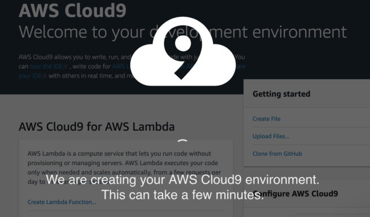Click 'This can take a few minutes' text
The width and height of the screenshot is (370, 217).
[183, 195]
